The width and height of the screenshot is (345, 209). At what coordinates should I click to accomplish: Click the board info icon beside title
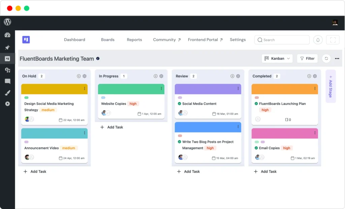pyautogui.click(x=98, y=59)
